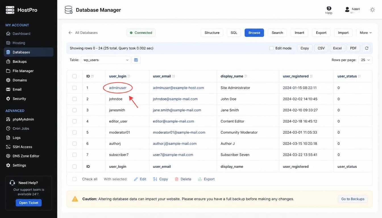Export results as CSV

tap(321, 48)
